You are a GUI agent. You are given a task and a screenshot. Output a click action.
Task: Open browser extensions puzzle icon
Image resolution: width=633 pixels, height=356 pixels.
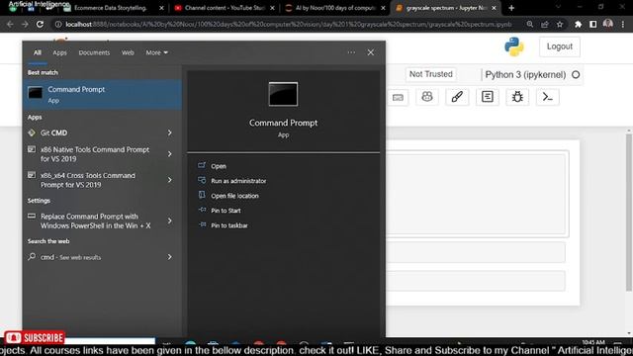578,24
